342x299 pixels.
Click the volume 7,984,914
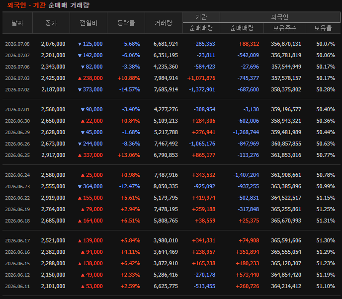[166, 78]
